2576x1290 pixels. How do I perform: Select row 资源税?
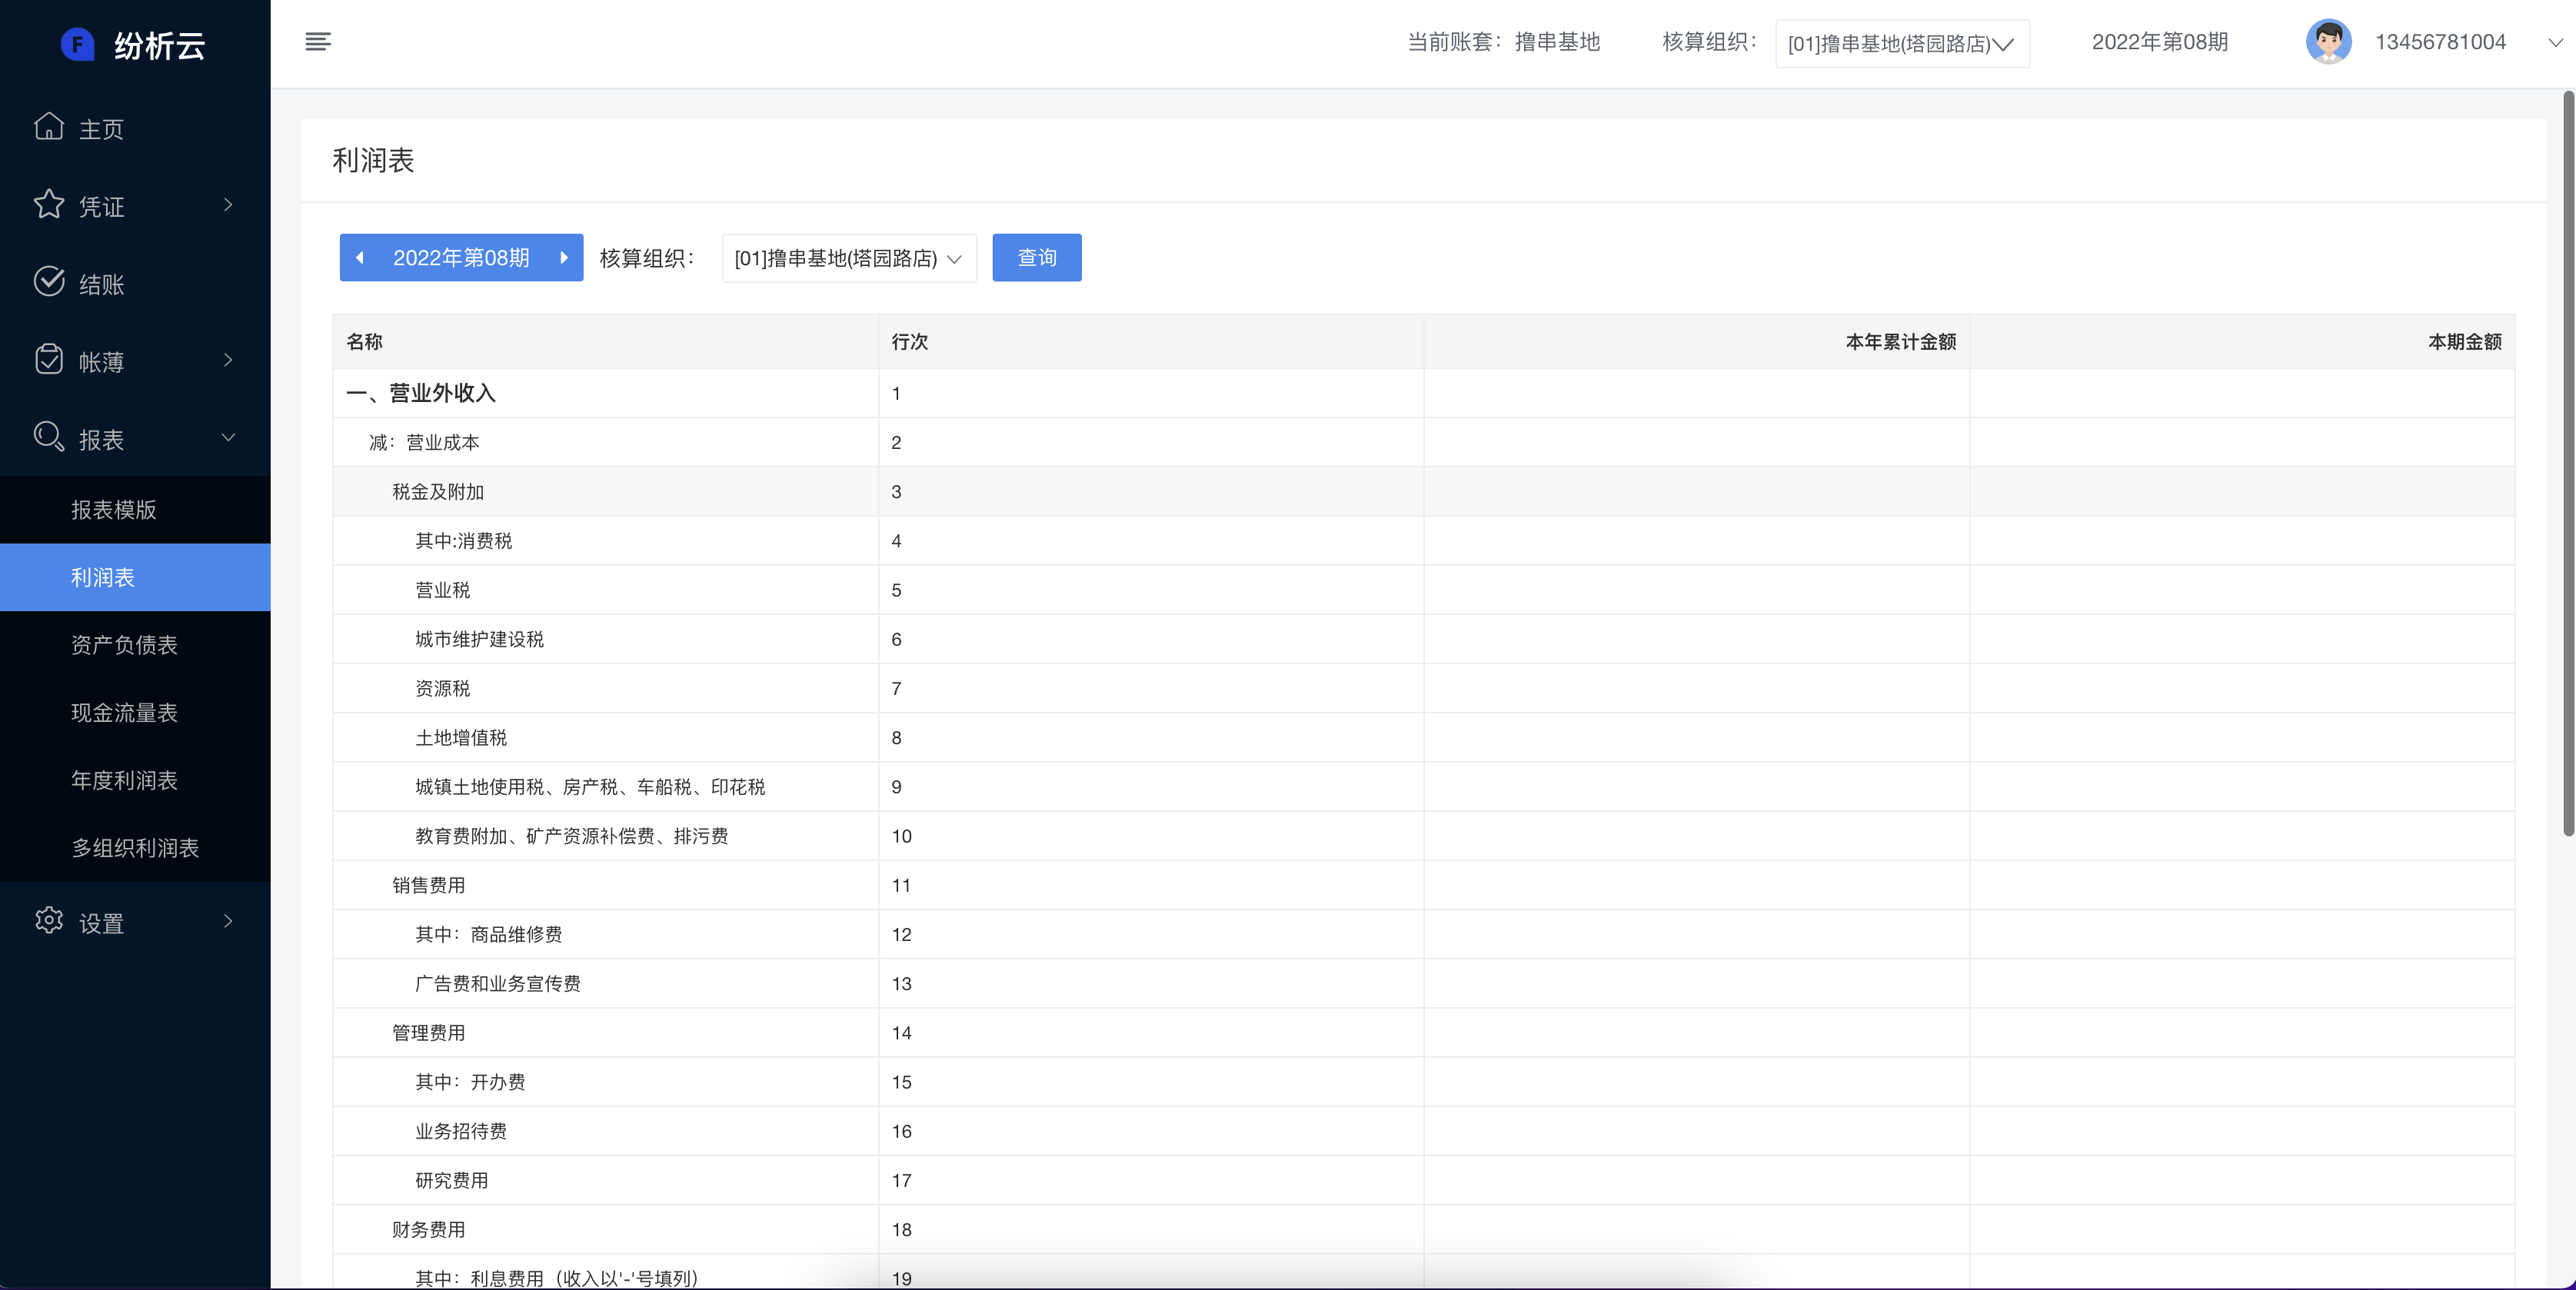[1424, 688]
